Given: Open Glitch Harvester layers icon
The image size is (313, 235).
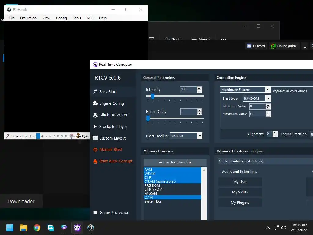Looking at the screenshot, I should pos(95,115).
